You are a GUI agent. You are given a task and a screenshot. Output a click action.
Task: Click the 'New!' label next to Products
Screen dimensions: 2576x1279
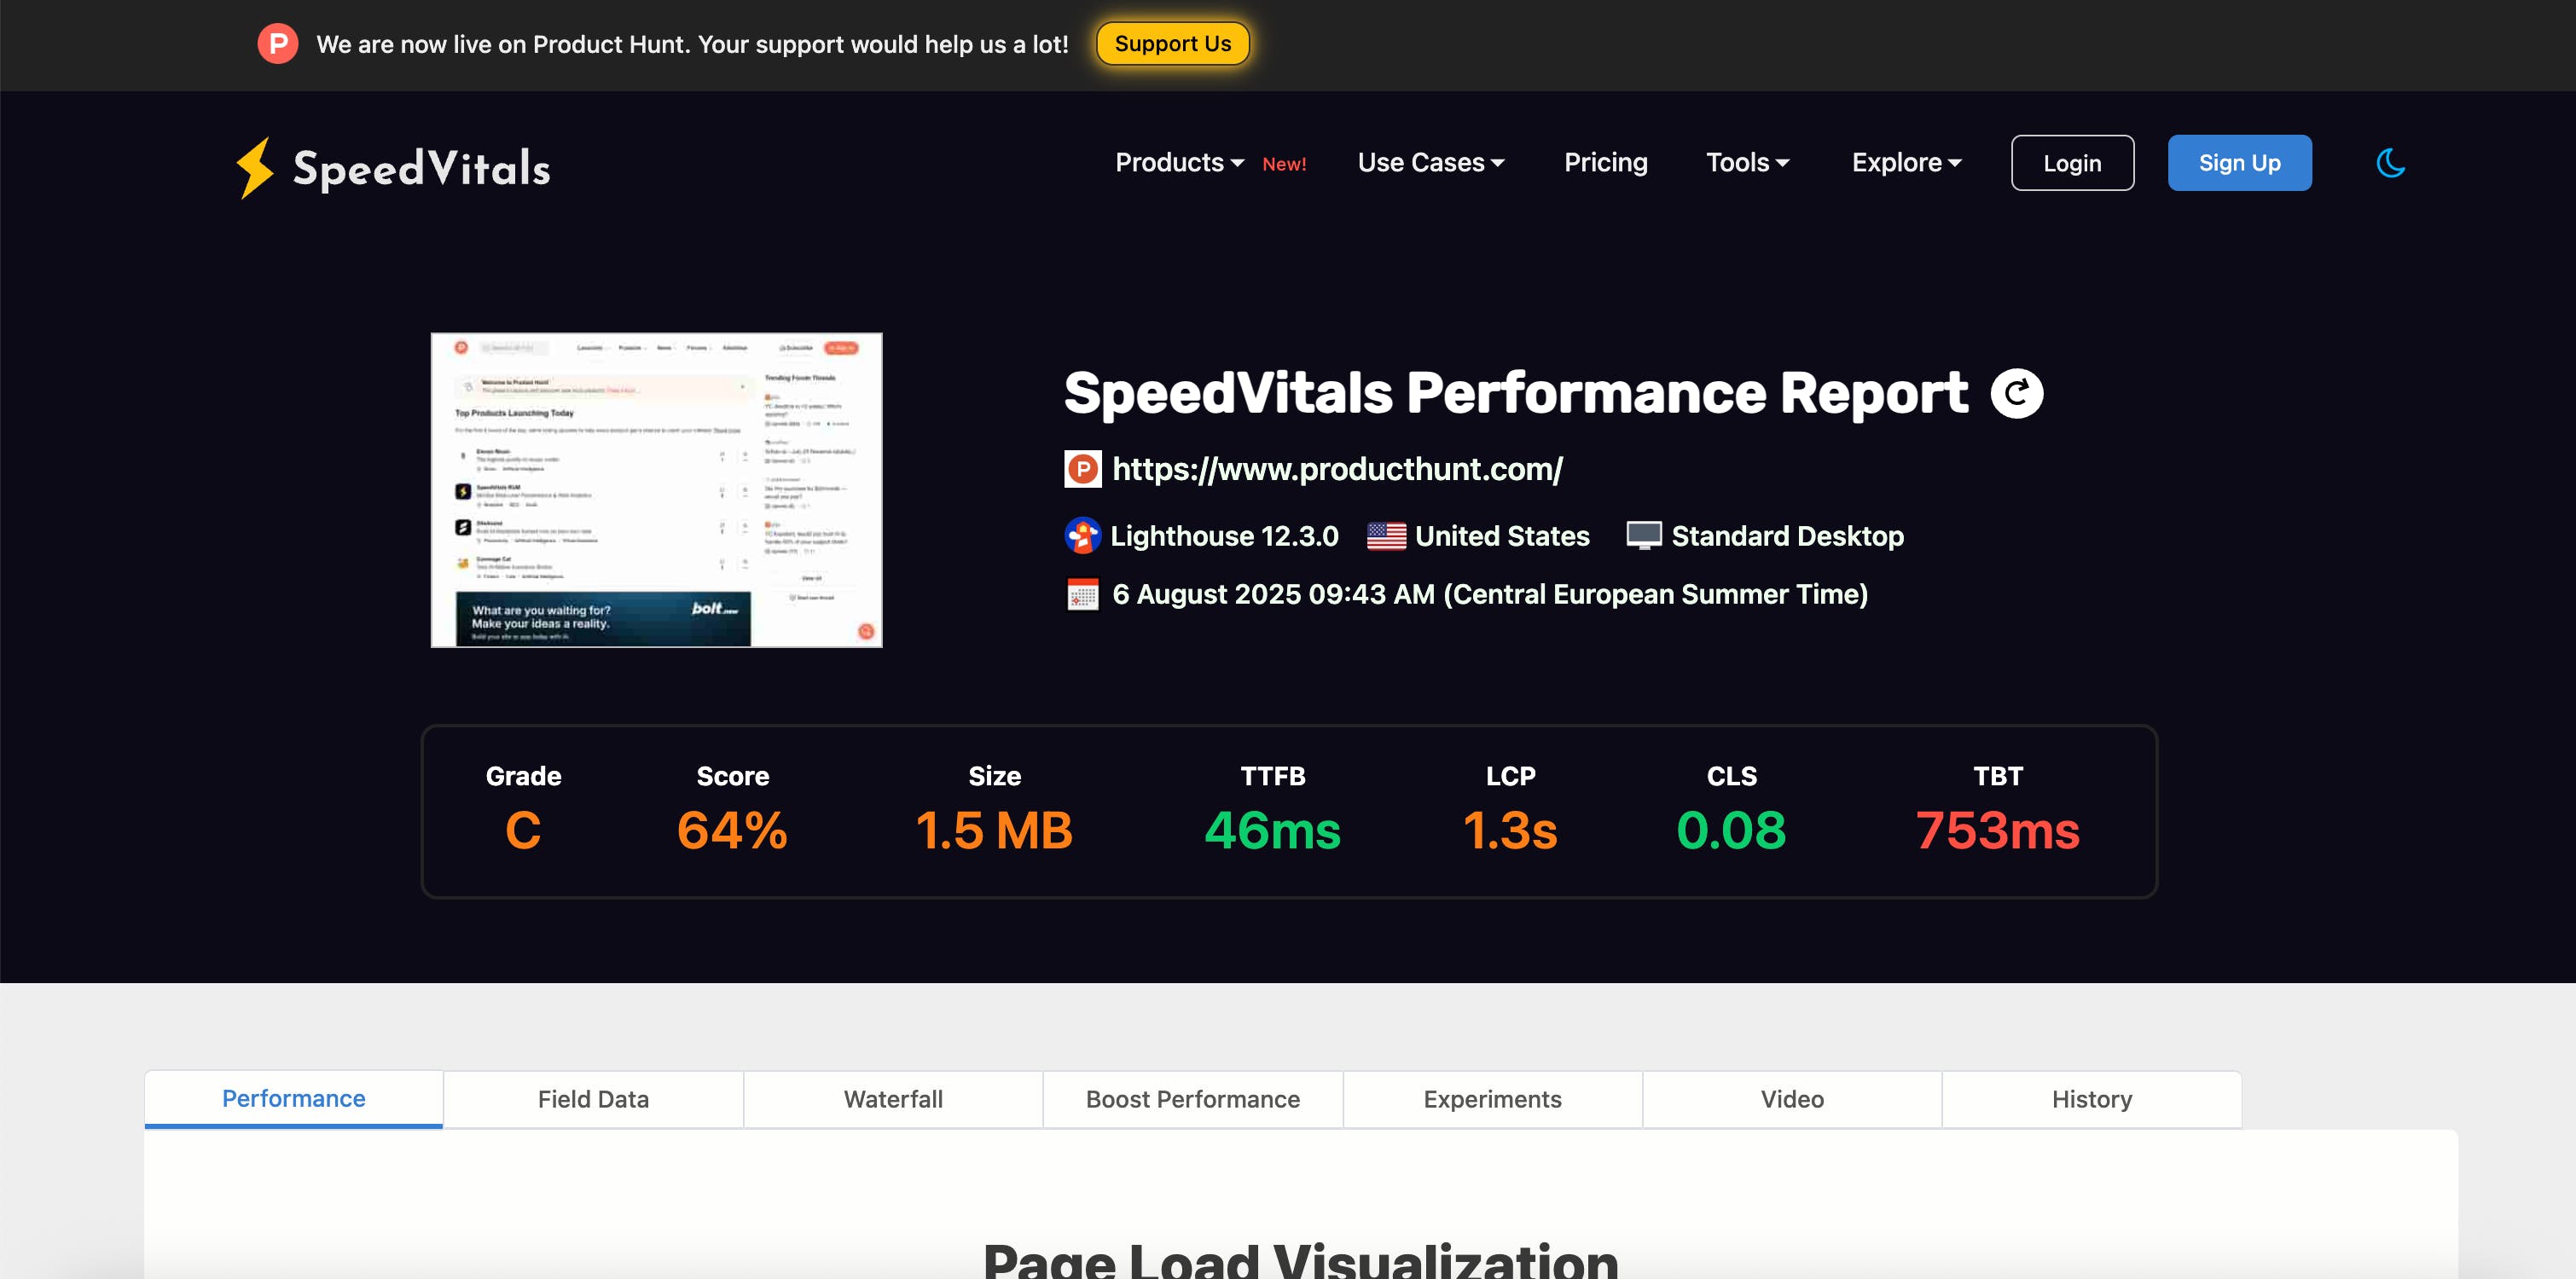point(1284,164)
